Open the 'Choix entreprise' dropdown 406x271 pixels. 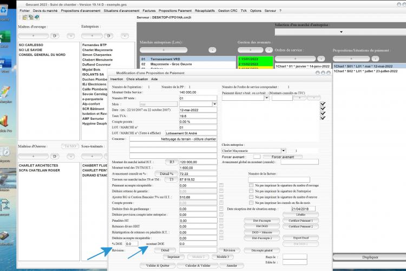click(x=284, y=151)
